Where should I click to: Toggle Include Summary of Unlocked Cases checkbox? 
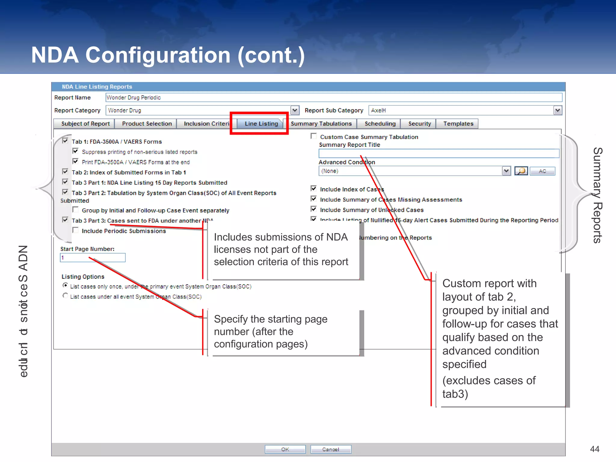314,209
